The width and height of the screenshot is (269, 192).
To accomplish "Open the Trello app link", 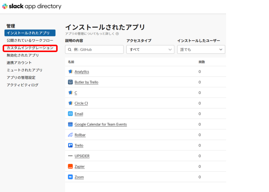I will [x=79, y=146].
